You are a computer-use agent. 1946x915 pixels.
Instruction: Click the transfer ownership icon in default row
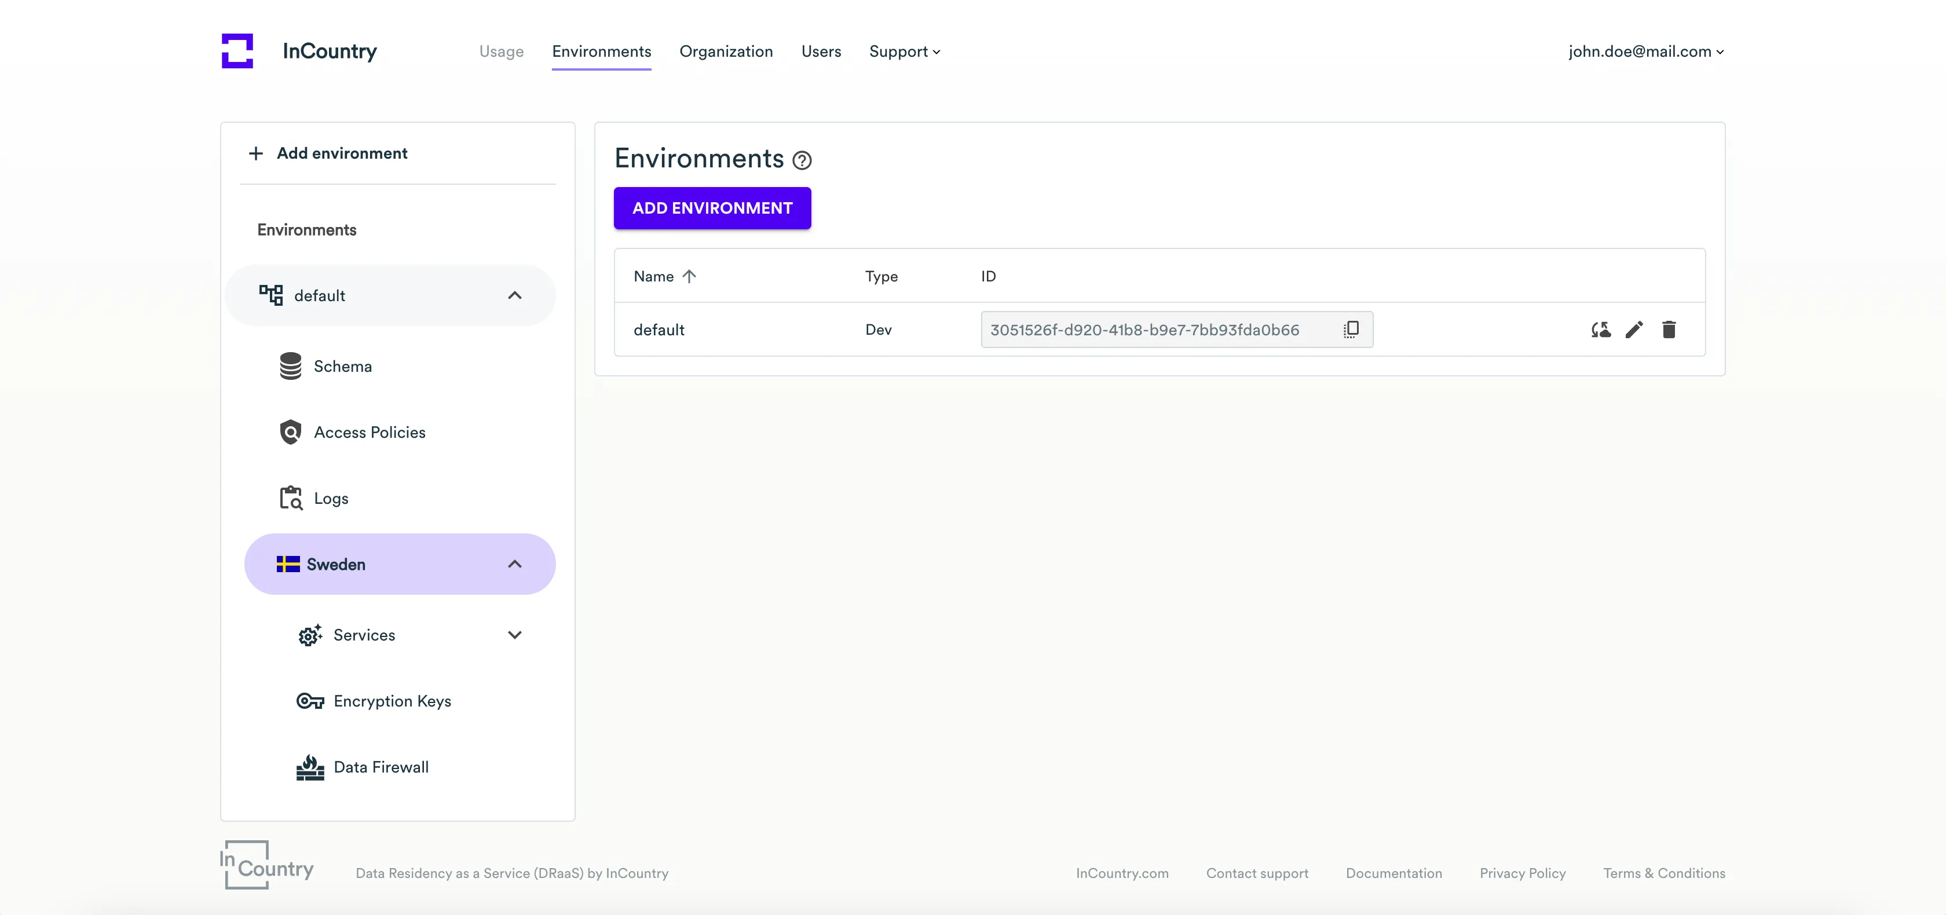[1600, 330]
